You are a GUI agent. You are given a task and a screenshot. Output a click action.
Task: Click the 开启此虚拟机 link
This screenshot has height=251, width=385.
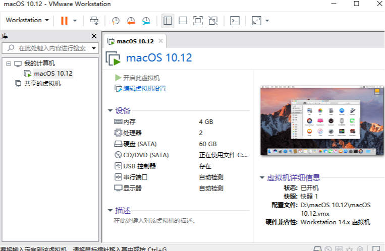point(141,78)
